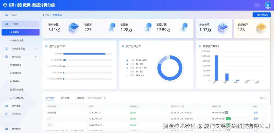Viewport: 274px width, 133px height.
Task: Click the 新手教程 book icon
Action: pos(7,129)
